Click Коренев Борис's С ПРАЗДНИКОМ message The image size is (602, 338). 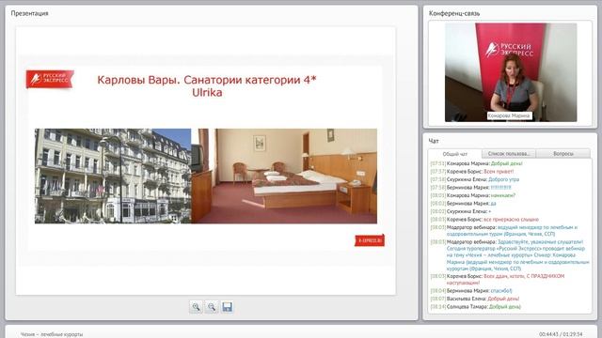498,279
